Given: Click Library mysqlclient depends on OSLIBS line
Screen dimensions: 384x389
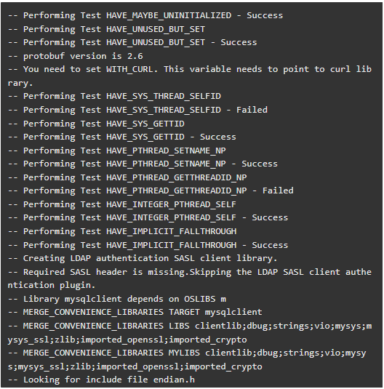Looking at the screenshot, I should point(117,299).
